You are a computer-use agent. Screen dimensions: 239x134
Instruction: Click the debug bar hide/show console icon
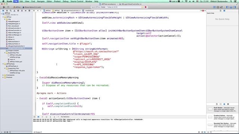click(x=34, y=117)
